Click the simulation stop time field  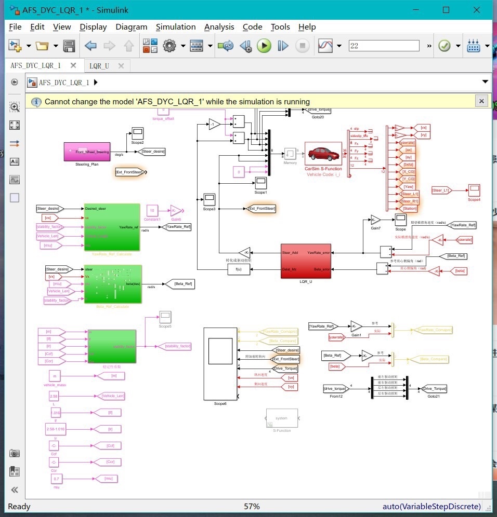pyautogui.click(x=384, y=46)
